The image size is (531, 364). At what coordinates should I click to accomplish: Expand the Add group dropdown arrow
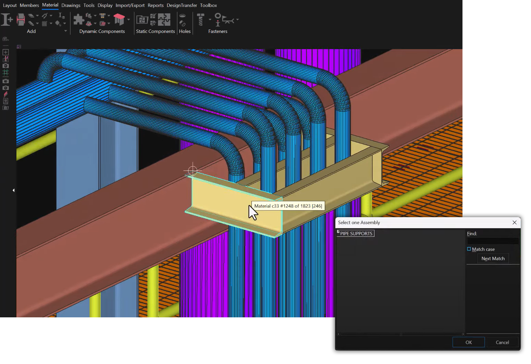click(65, 31)
